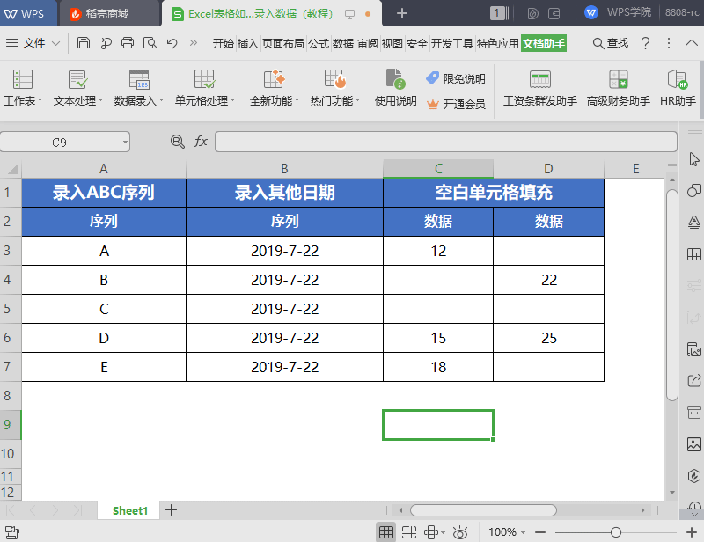The image size is (704, 542).
Task: Open the 单元格处理 tool dropdown
Action: (x=205, y=89)
